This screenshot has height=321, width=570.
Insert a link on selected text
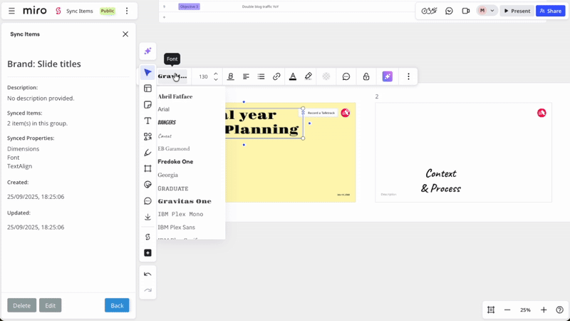click(276, 76)
